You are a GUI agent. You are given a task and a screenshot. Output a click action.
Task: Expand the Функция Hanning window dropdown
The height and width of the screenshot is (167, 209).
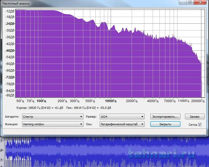tap(53, 124)
